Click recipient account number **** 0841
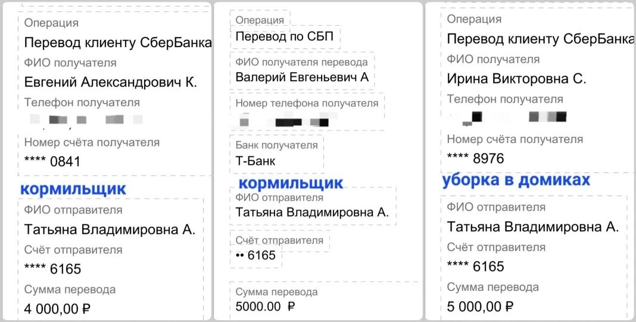This screenshot has height=322, width=636. tap(52, 162)
